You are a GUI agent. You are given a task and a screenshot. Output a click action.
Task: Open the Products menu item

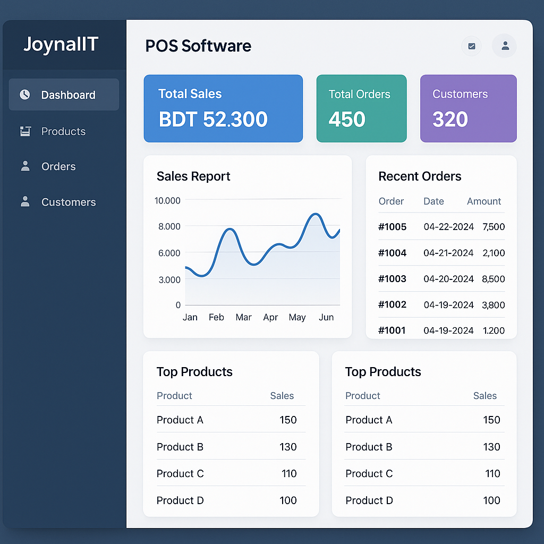63,131
